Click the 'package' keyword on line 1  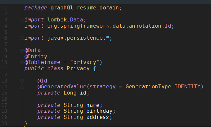point(36,8)
